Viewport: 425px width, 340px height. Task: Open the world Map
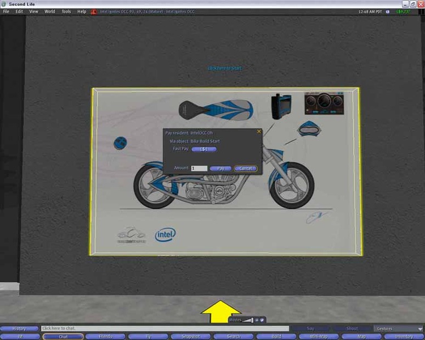[361, 337]
